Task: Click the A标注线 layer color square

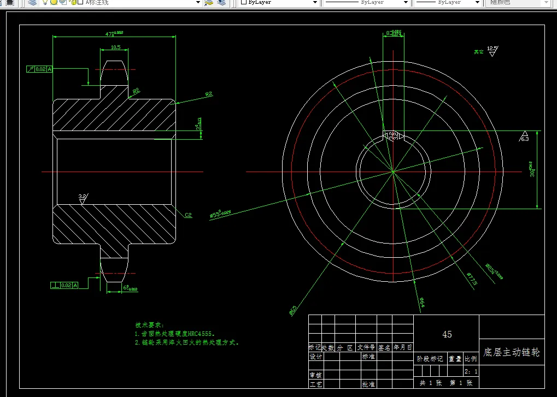Action: (80, 2)
